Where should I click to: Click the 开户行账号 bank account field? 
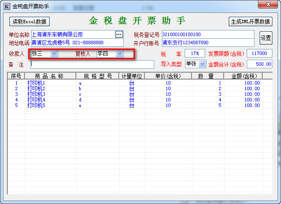208,43
